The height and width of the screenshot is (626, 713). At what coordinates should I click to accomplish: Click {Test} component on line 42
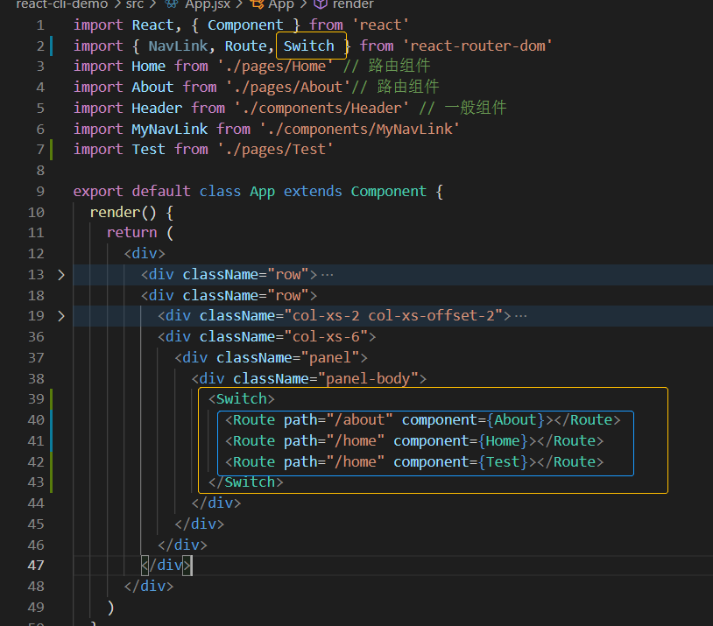click(503, 462)
